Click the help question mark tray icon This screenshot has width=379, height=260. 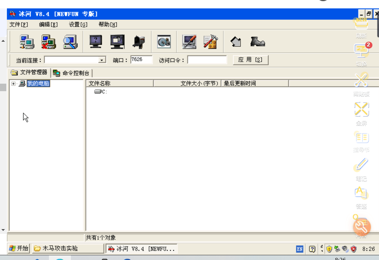point(312,249)
